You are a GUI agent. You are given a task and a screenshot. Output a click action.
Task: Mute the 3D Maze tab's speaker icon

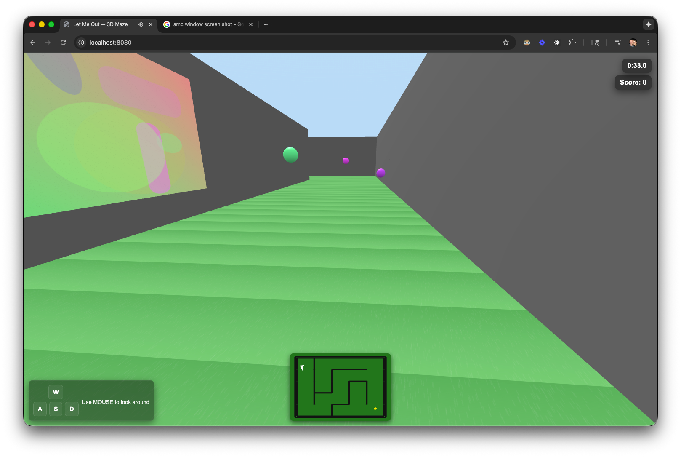pos(141,24)
